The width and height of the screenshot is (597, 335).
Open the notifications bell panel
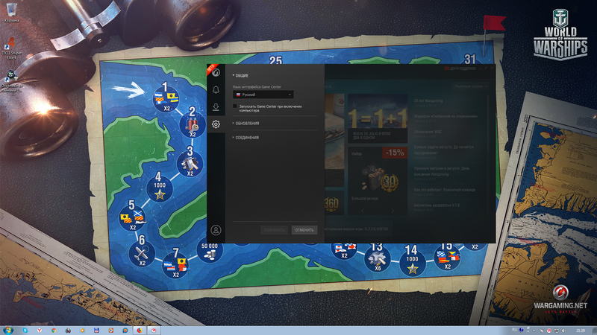[216, 89]
